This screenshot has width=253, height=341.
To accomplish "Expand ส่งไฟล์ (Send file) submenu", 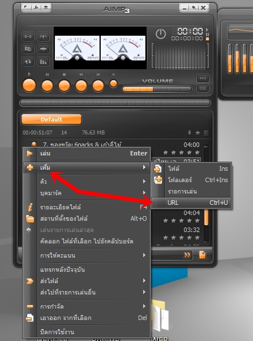I will (87, 281).
